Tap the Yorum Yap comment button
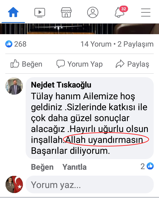This screenshot has width=159, height=198. point(79,64)
